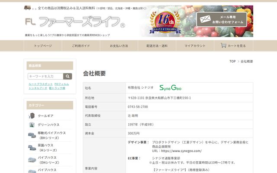Click the シナジオ通販事業部 text

click(166, 158)
